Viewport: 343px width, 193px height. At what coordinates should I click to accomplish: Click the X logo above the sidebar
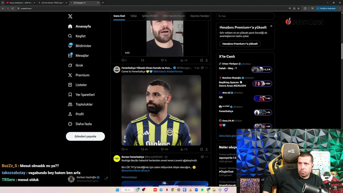pyautogui.click(x=70, y=16)
